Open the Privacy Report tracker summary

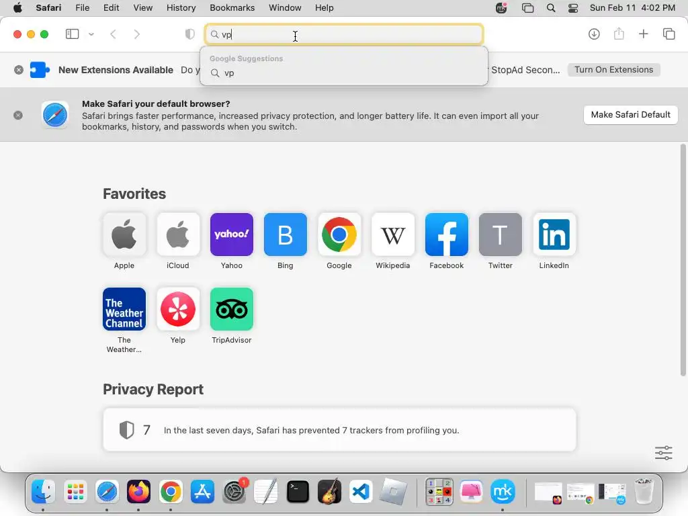339,429
